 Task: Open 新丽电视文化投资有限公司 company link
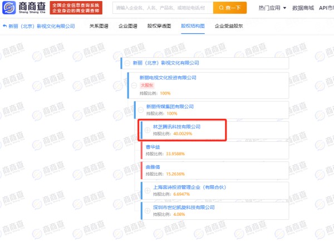point(168,78)
